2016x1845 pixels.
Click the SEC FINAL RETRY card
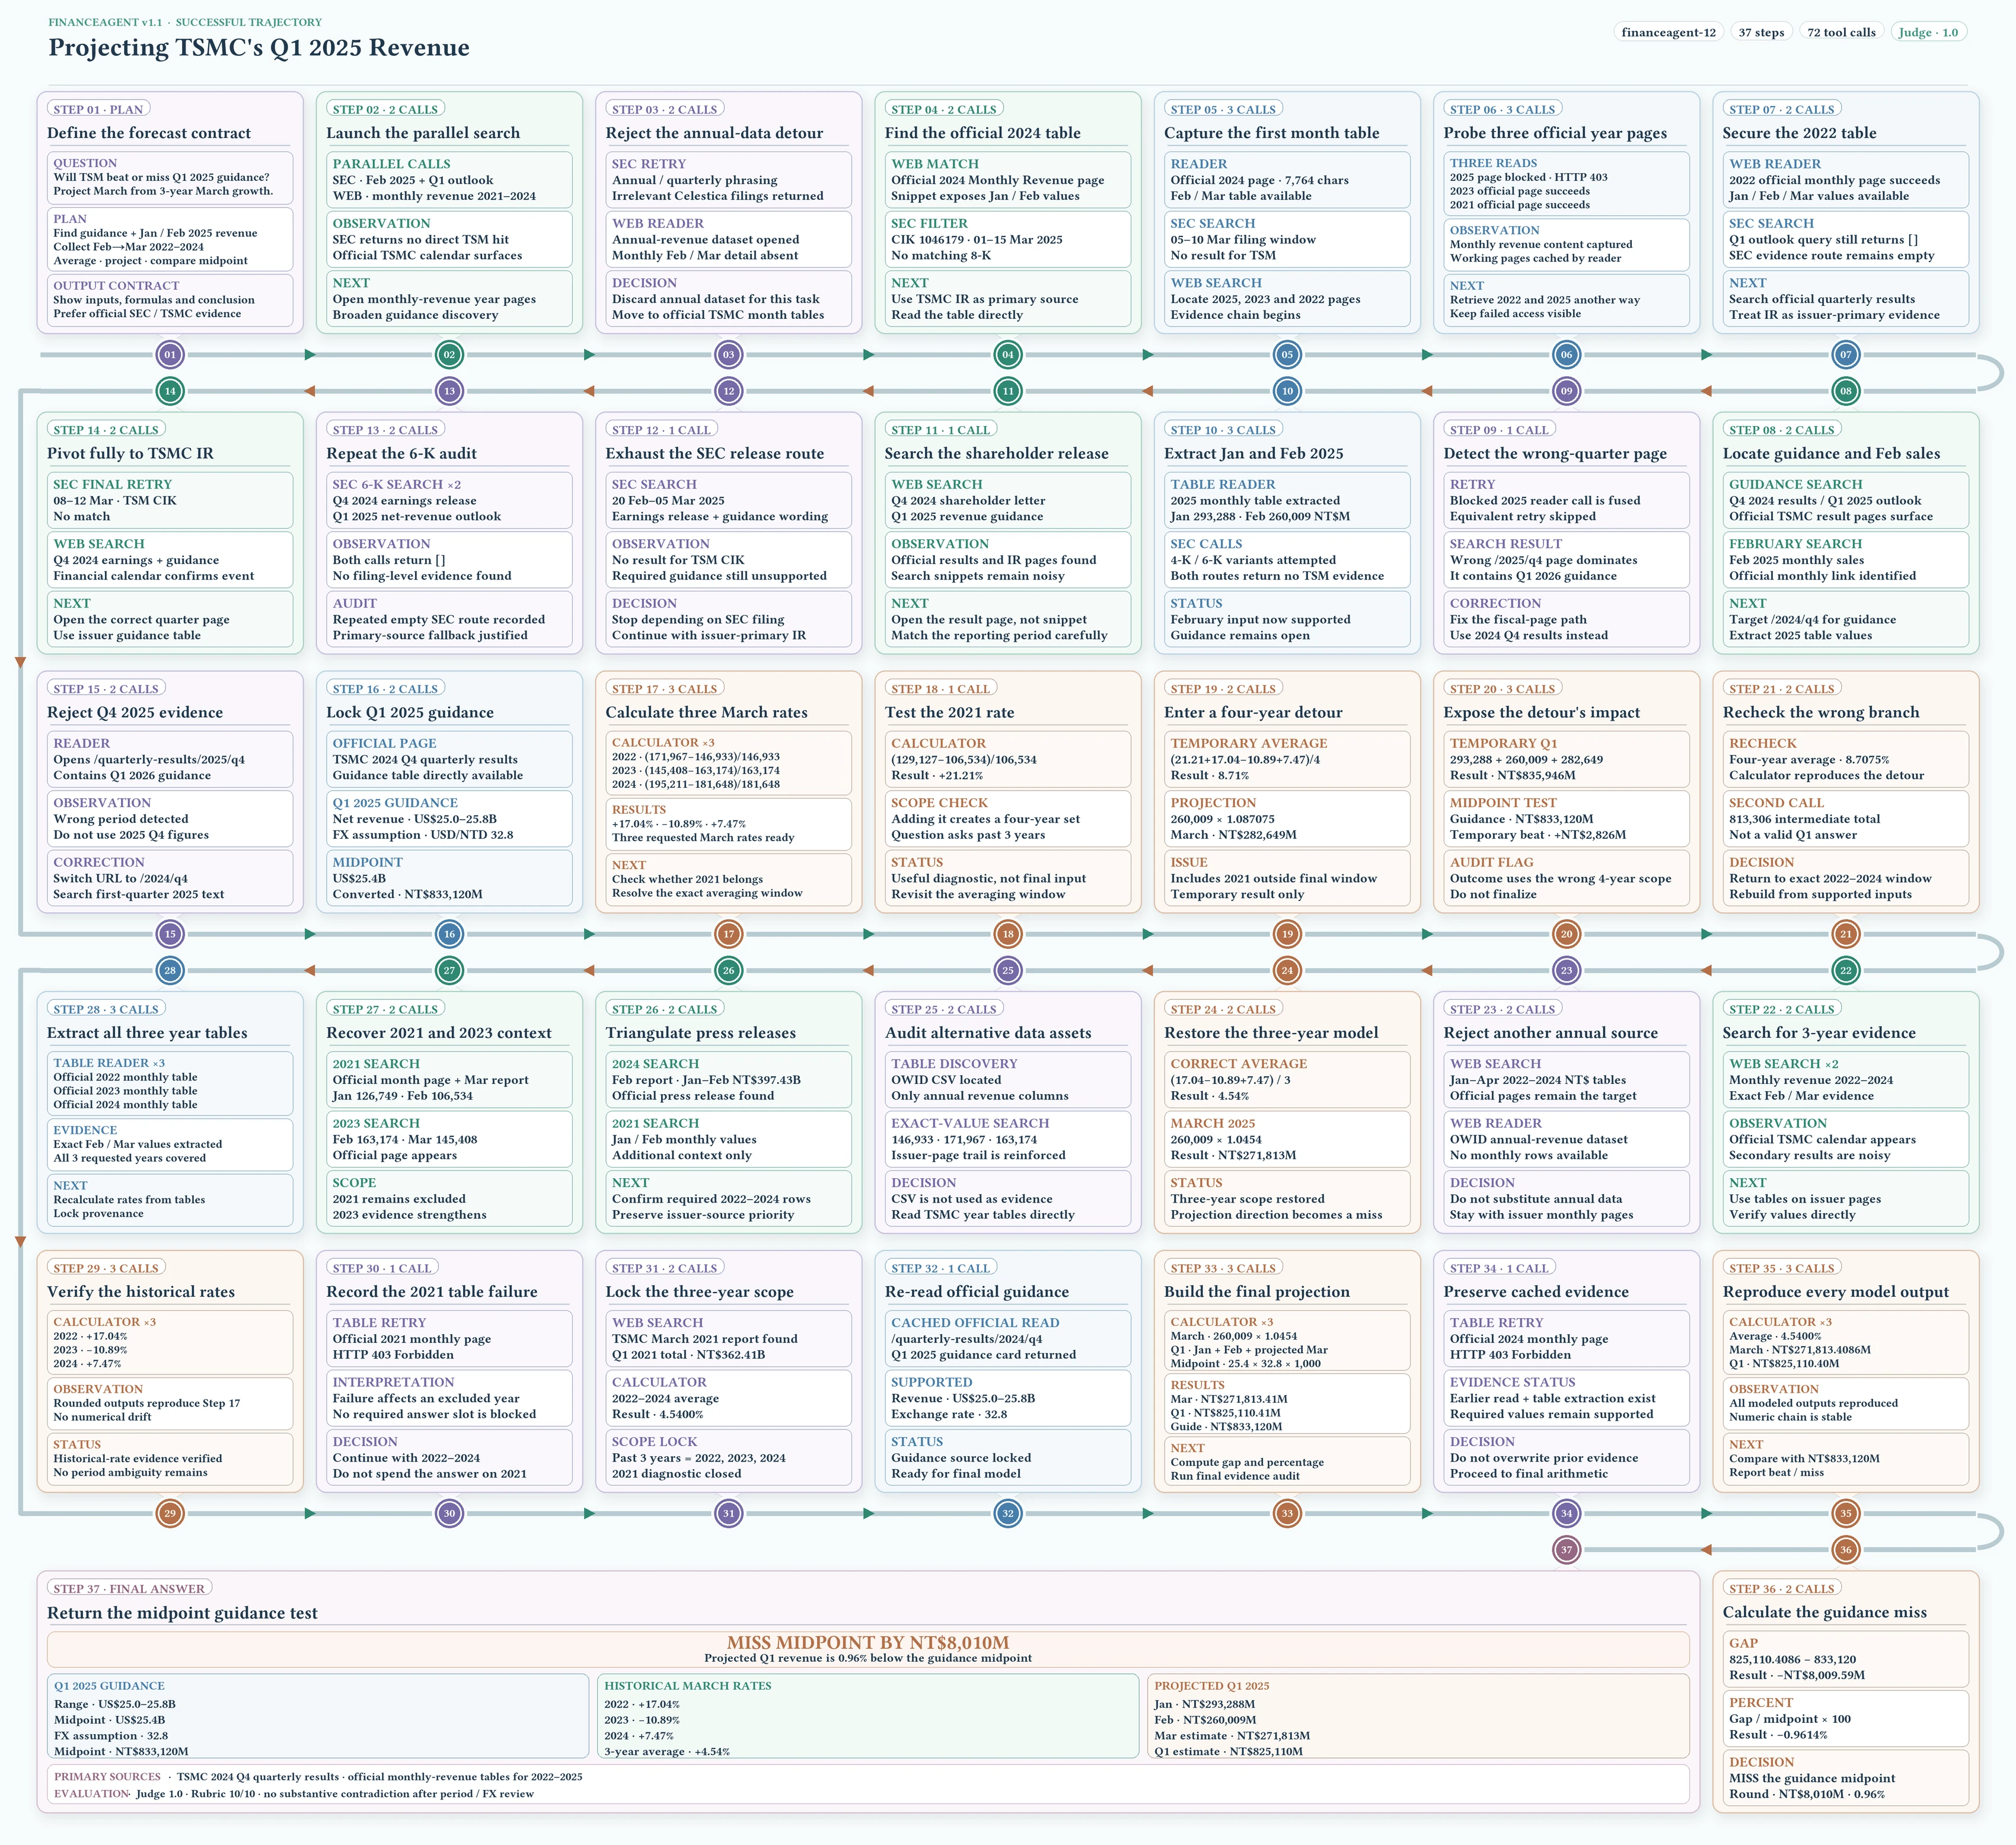(170, 500)
